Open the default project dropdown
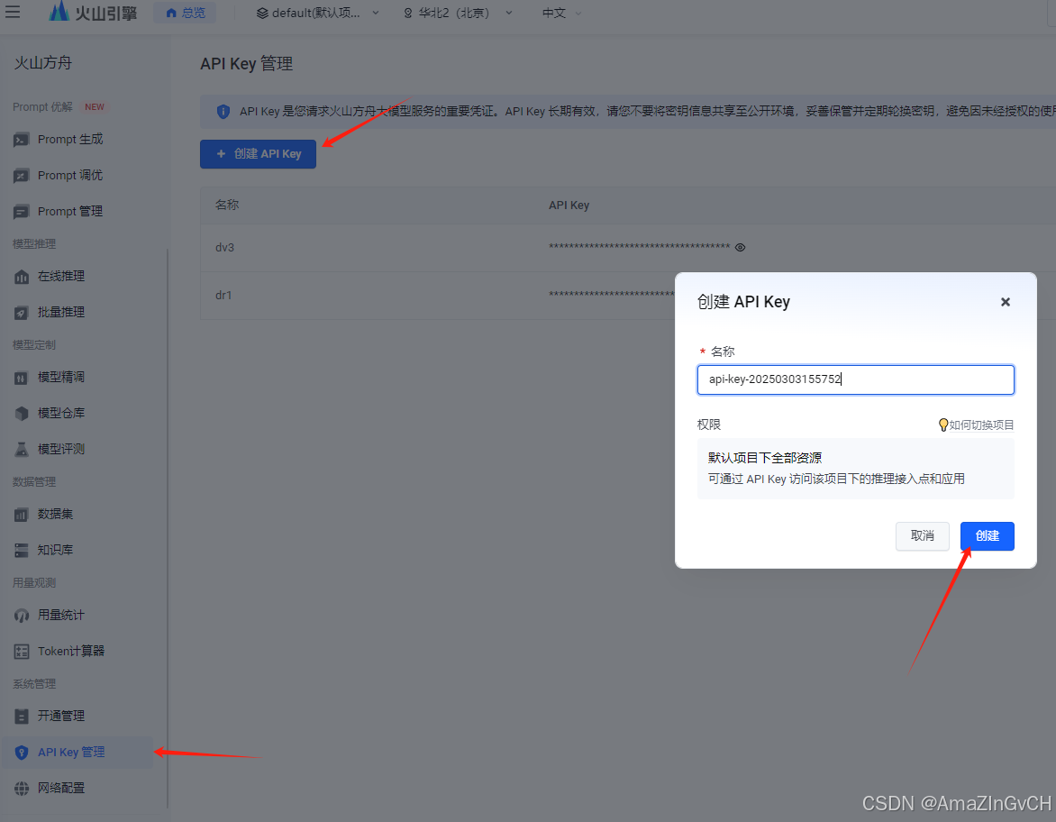Screen dimensions: 1056x822 coord(318,13)
